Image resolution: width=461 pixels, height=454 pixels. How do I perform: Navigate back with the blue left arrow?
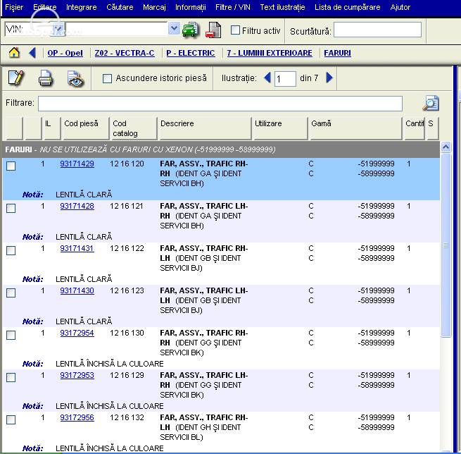click(32, 53)
